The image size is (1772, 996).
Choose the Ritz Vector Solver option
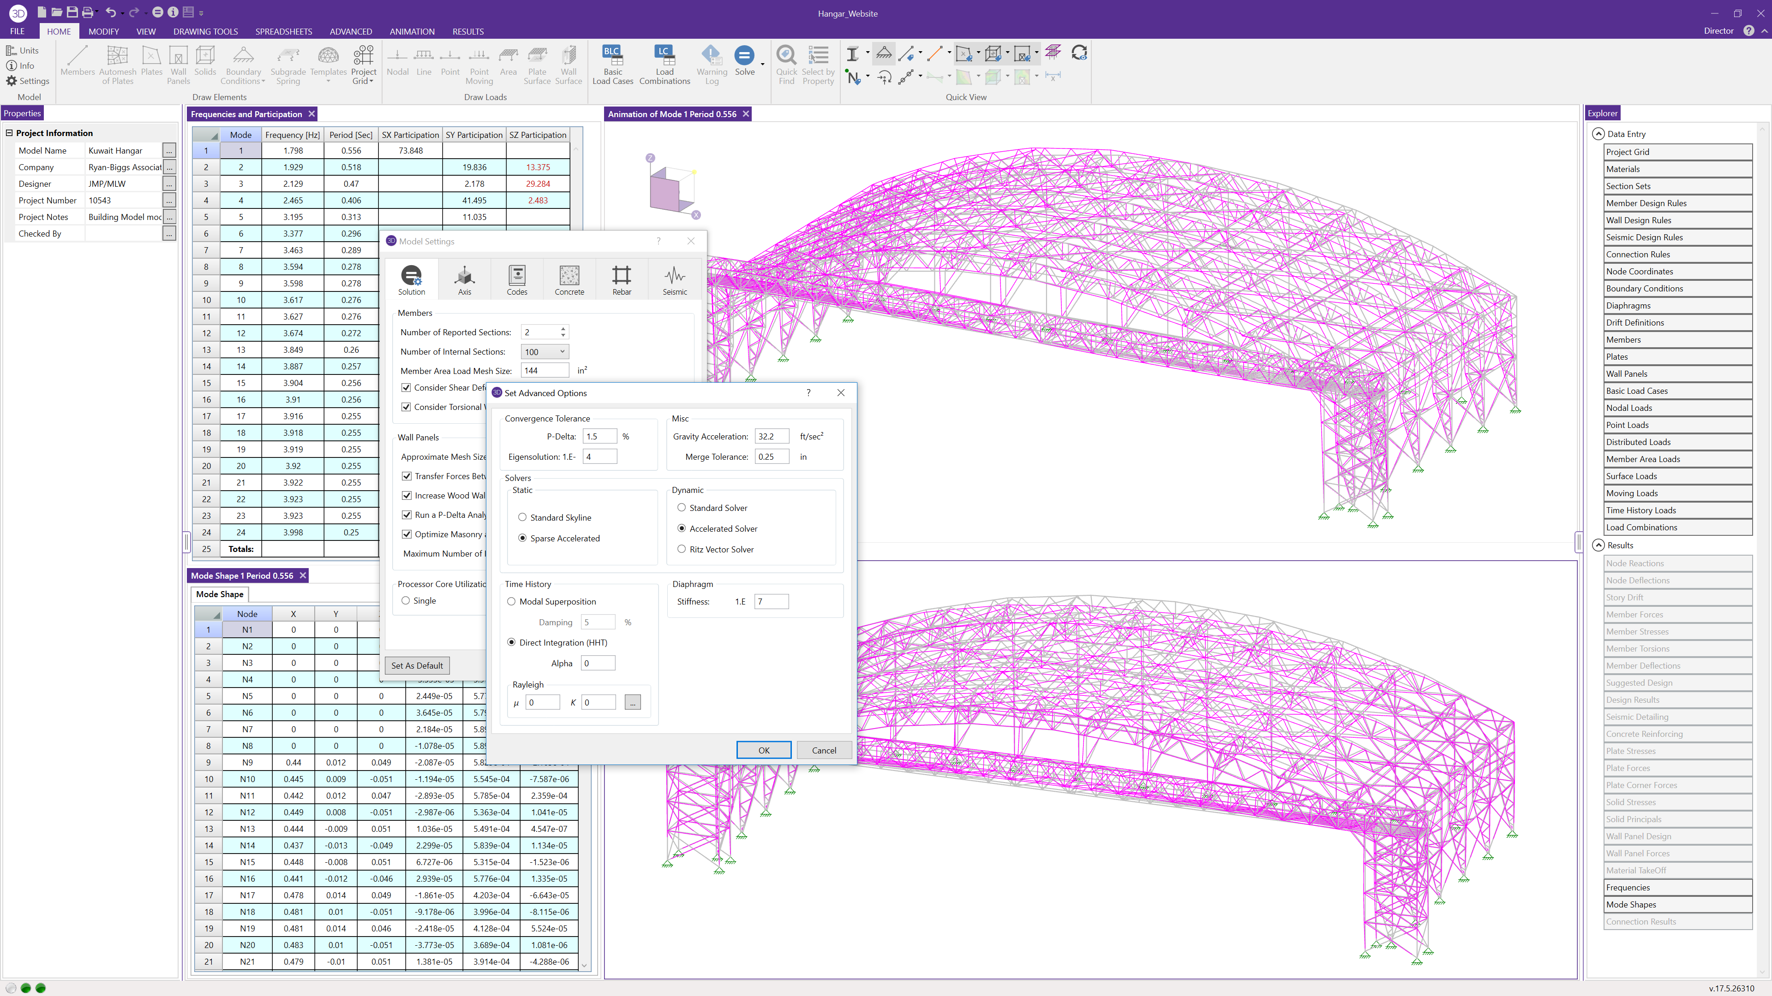click(x=682, y=549)
